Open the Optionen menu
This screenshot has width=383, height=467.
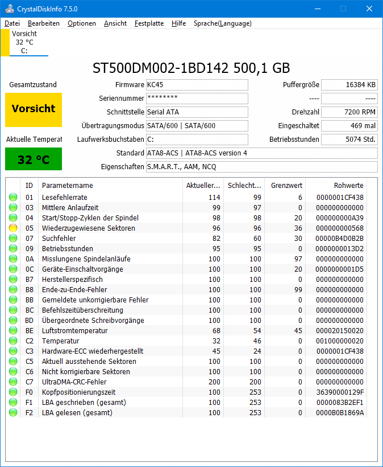pos(82,23)
